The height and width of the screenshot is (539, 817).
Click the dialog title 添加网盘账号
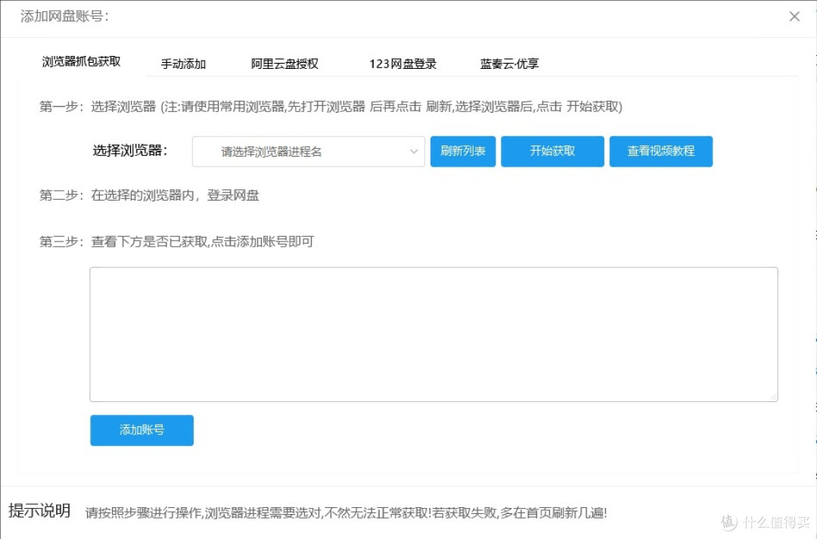(64, 16)
